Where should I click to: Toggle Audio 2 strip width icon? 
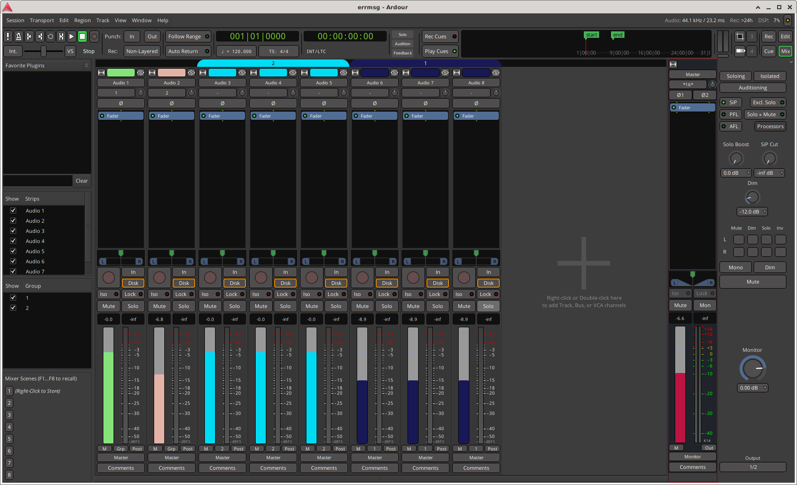coord(152,73)
